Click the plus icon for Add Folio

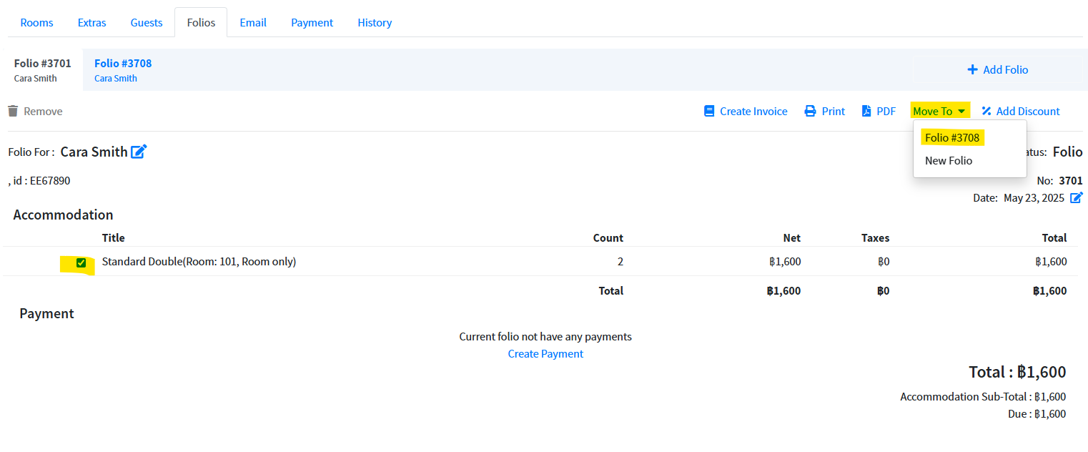972,70
